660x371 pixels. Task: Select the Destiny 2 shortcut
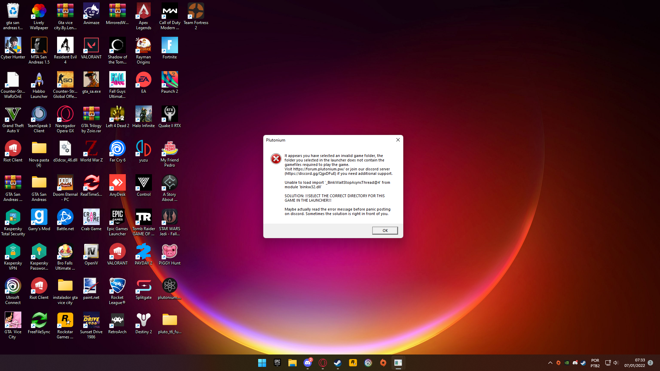click(x=144, y=323)
